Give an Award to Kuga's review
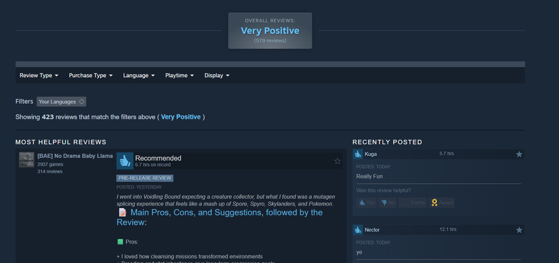This screenshot has width=559, height=263. pos(442,203)
